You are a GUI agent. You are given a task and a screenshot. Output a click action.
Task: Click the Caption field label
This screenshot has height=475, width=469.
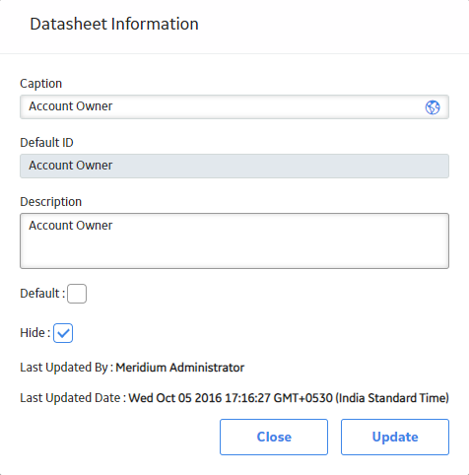point(41,84)
